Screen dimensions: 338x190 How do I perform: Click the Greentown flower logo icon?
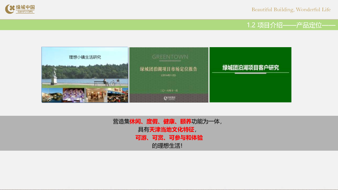point(10,9)
